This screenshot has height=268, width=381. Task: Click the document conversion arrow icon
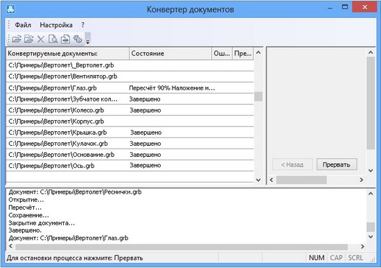click(65, 39)
